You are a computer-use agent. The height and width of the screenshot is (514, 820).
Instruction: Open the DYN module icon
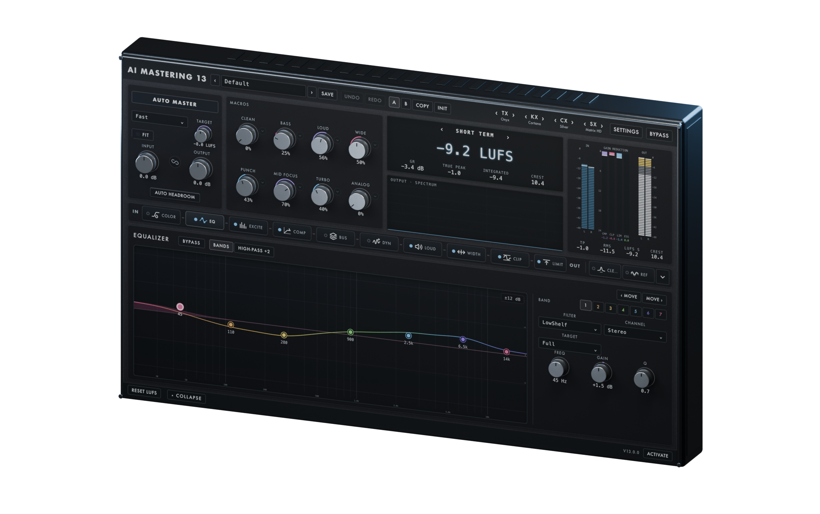point(376,241)
